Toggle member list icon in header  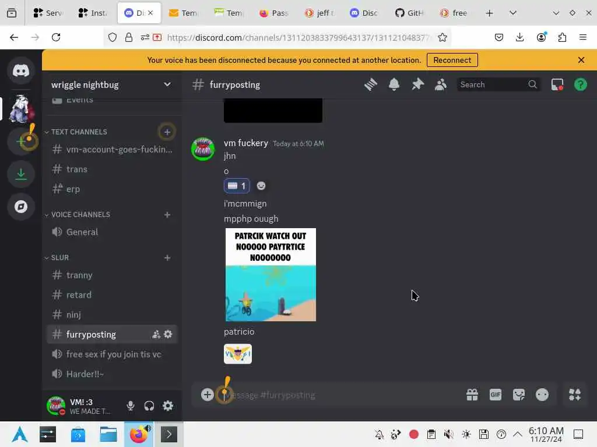pos(441,84)
